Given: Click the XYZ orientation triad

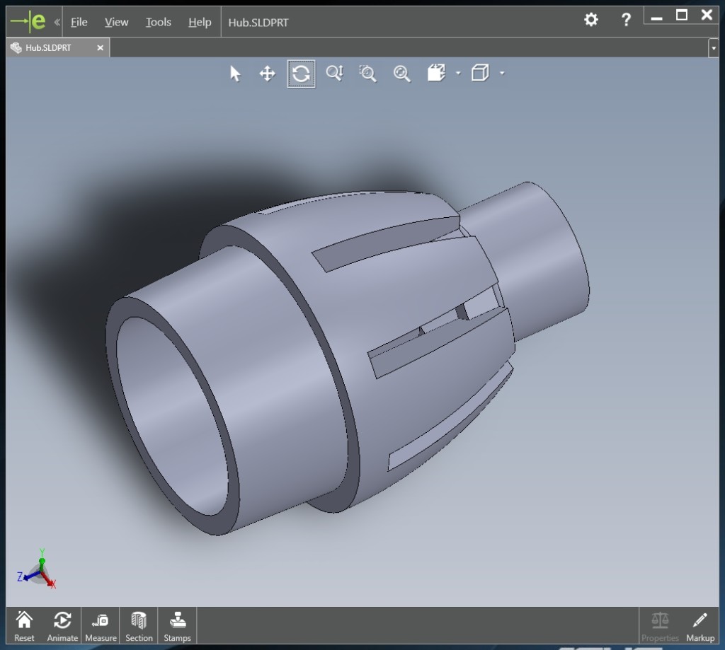Looking at the screenshot, I should 37,569.
